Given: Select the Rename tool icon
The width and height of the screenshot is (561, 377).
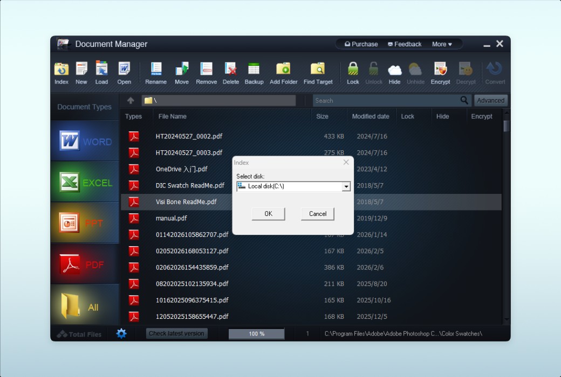Looking at the screenshot, I should 156,69.
